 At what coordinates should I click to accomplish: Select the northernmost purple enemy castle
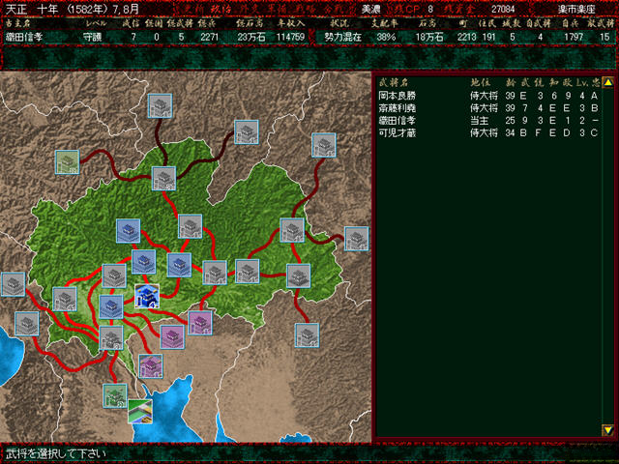(x=200, y=323)
